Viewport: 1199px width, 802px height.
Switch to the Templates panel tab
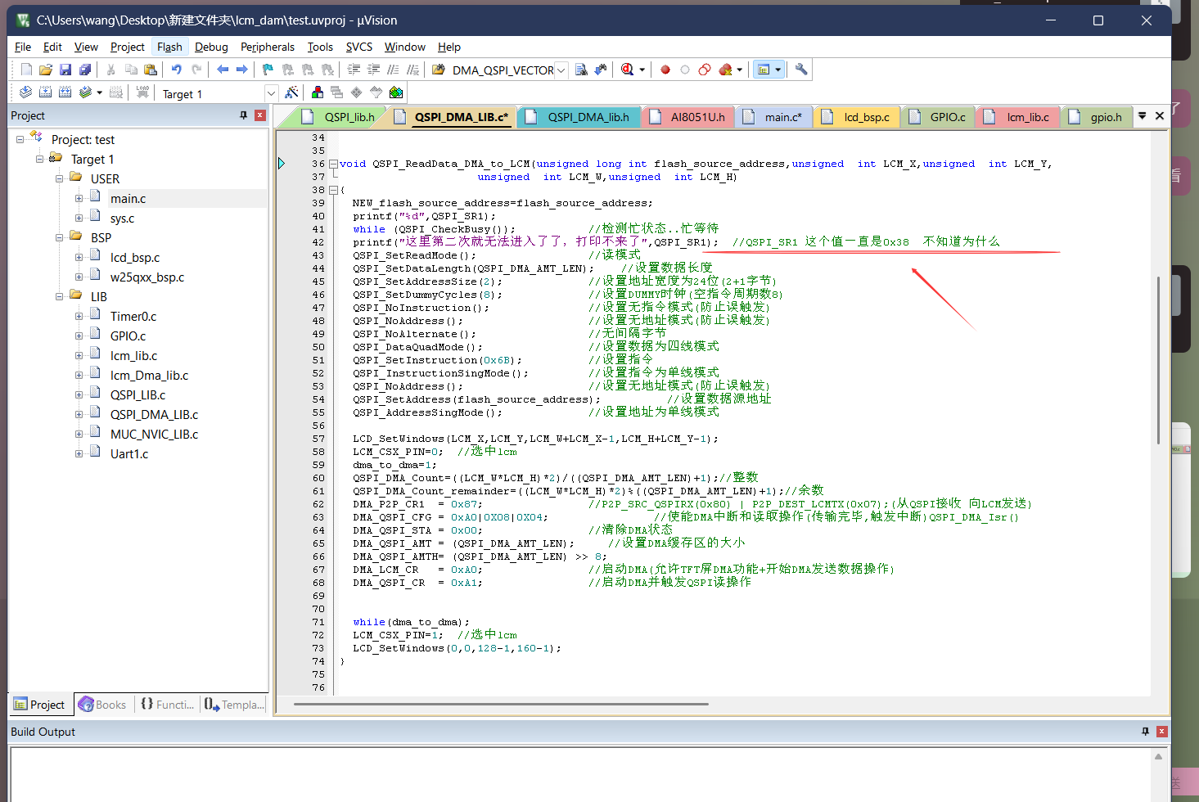click(x=234, y=704)
